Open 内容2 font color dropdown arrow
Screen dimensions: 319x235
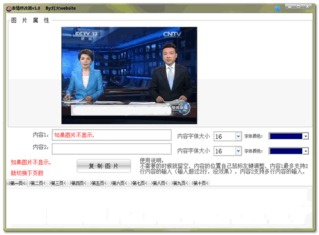coord(306,151)
